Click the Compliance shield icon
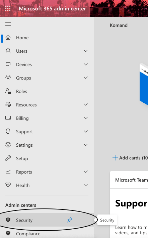This screenshot has width=148, height=238. 8,233
